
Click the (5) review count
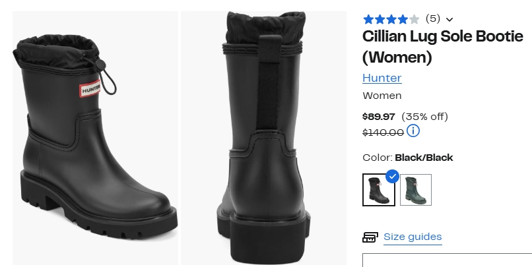coord(432,18)
